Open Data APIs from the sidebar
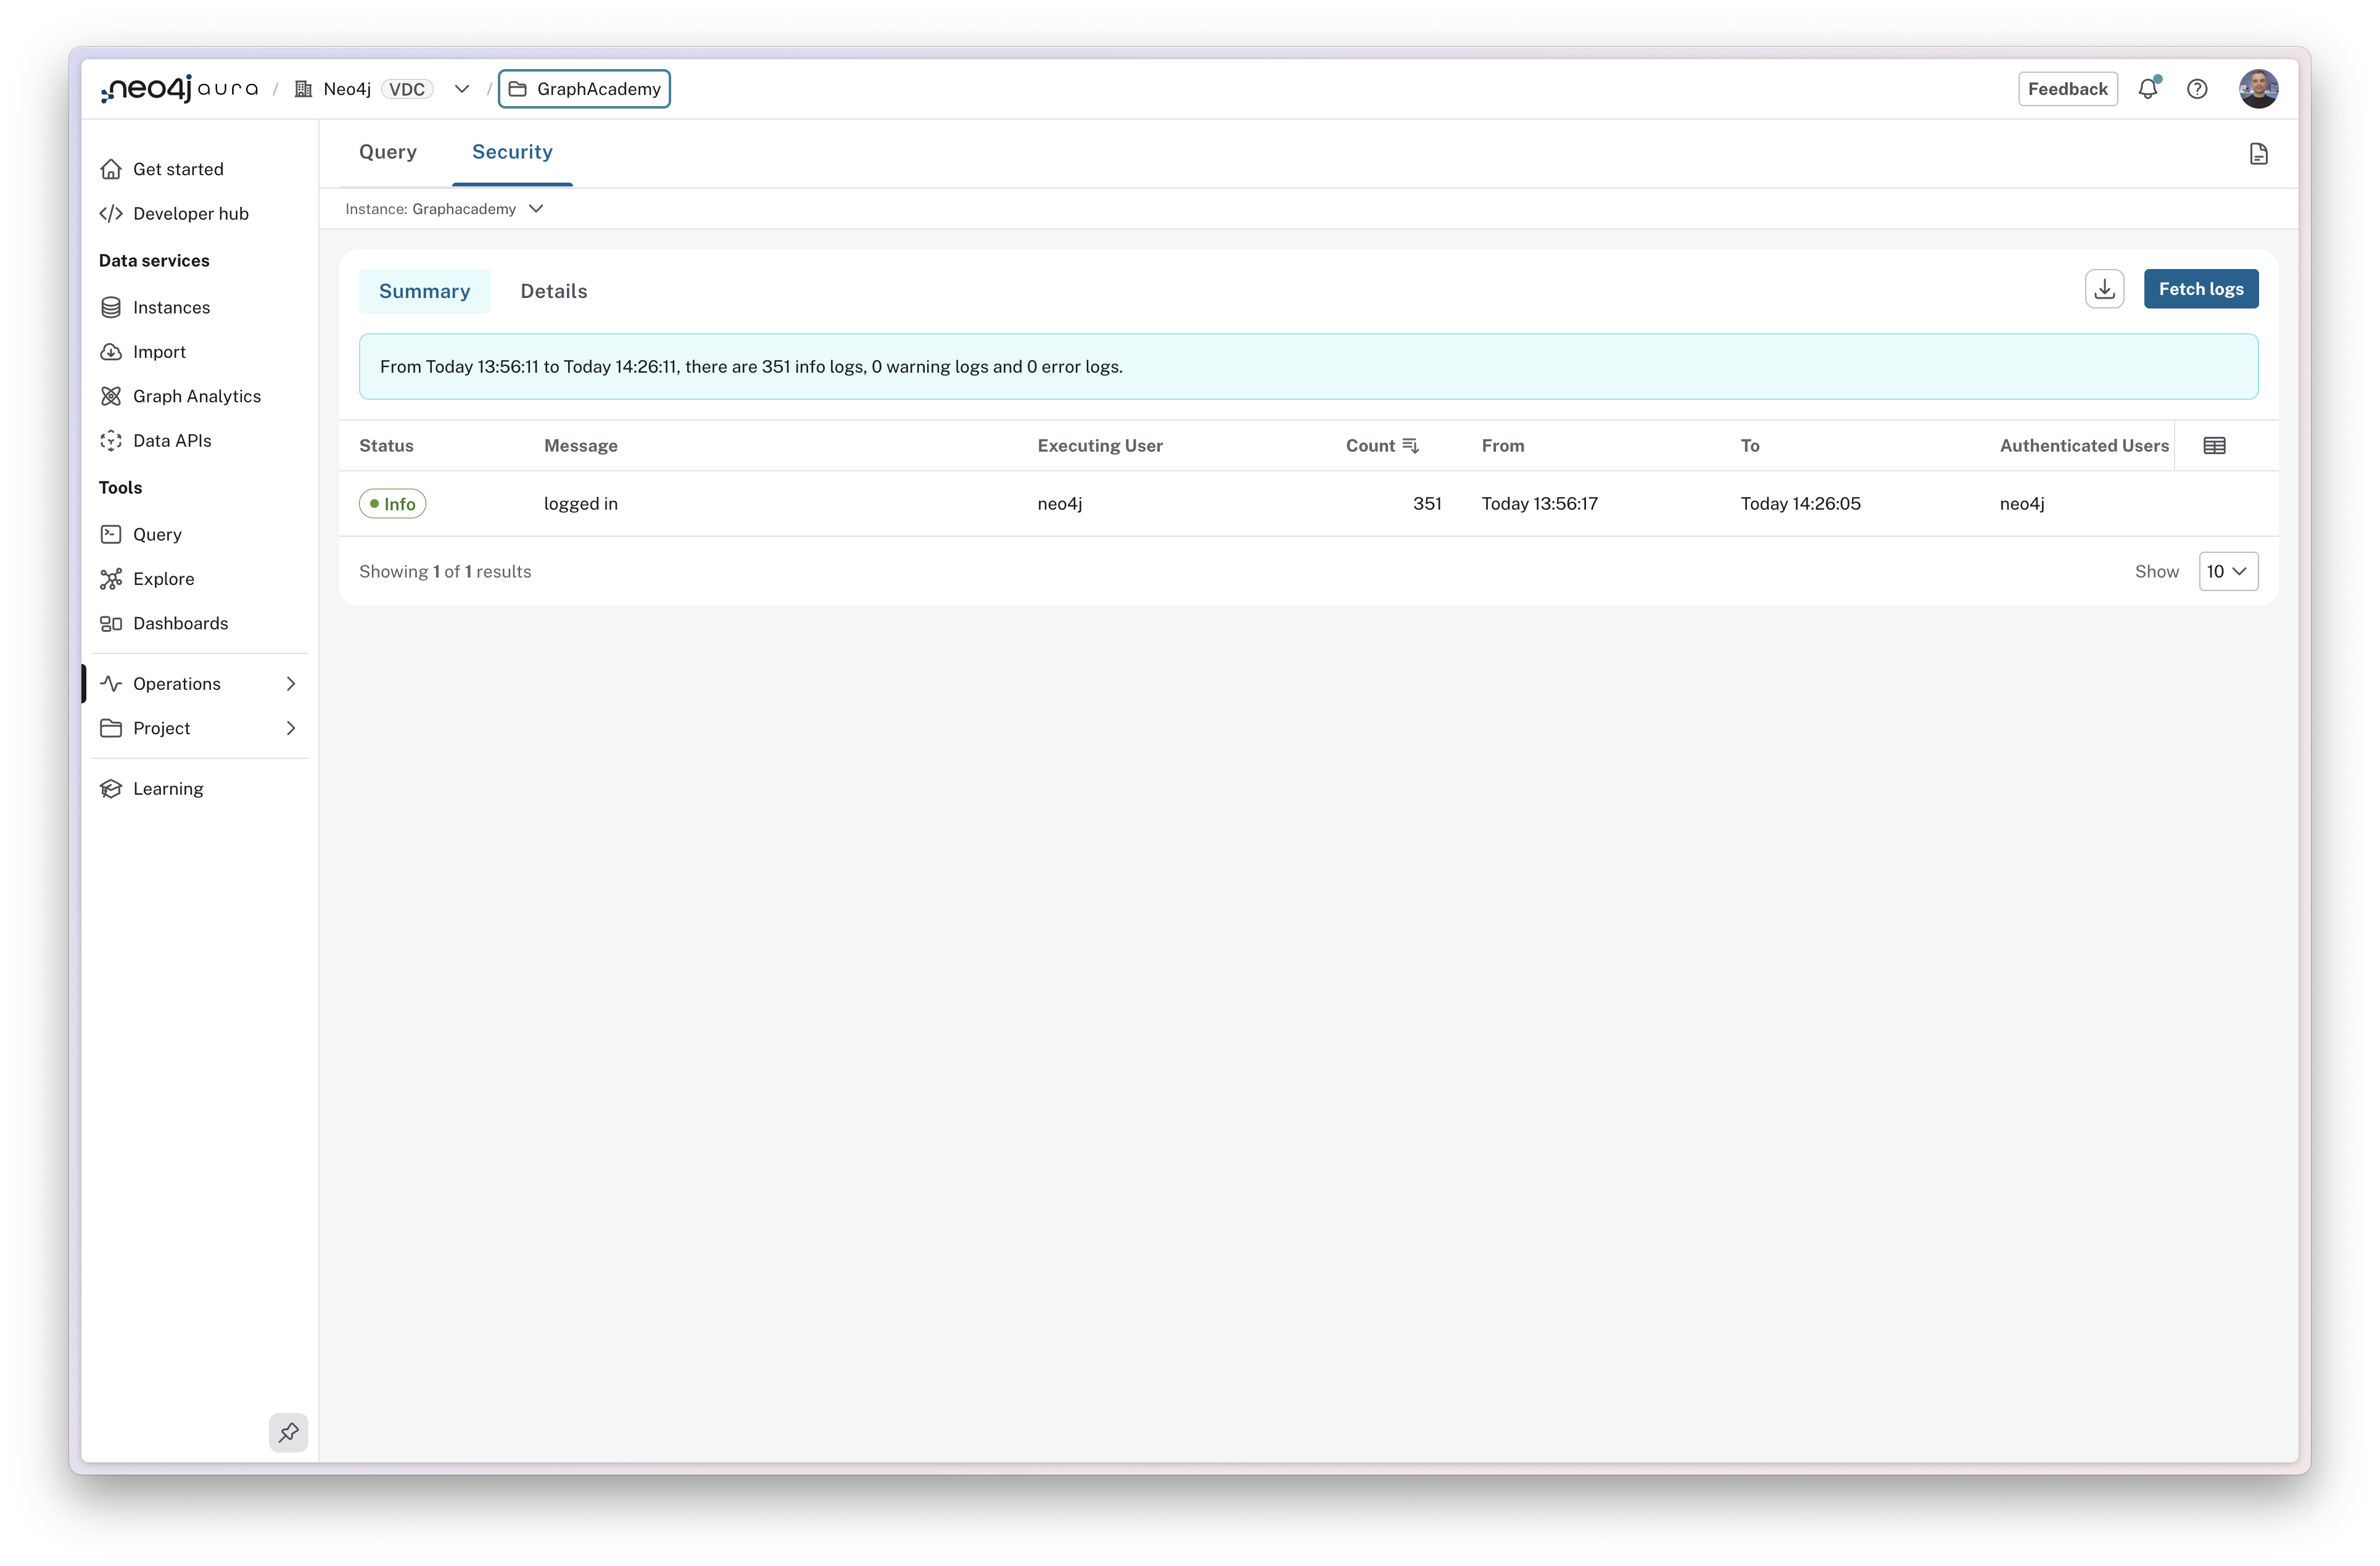This screenshot has height=1566, width=2380. 172,440
